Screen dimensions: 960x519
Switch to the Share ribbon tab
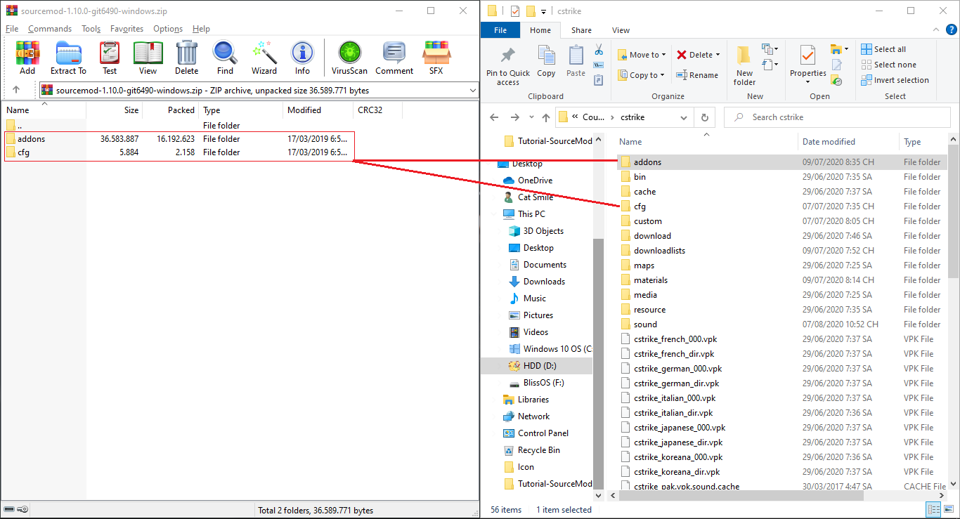[581, 30]
